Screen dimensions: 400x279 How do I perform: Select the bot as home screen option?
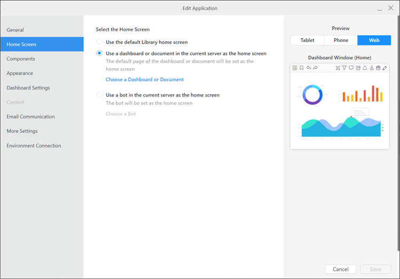click(x=99, y=95)
